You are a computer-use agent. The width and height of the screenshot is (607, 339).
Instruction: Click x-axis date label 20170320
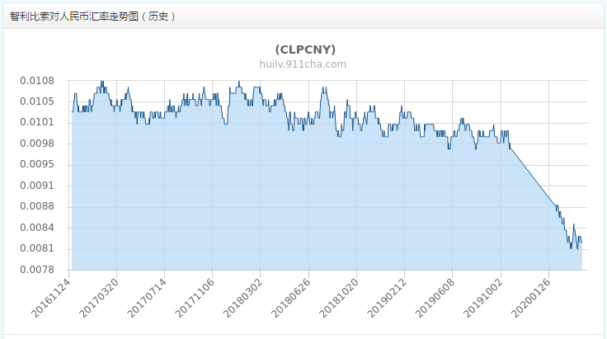point(98,298)
